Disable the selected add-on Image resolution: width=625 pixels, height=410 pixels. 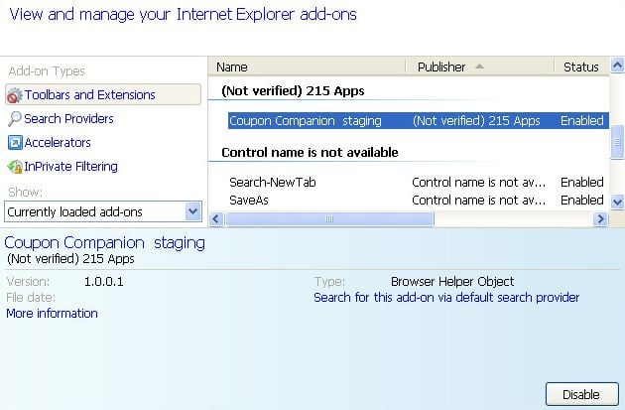580,394
